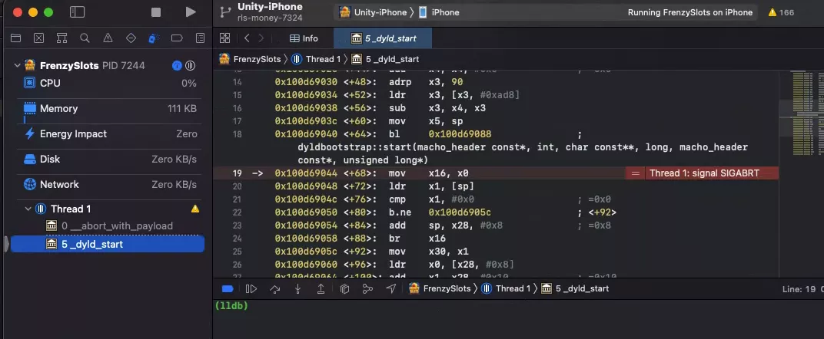Hide the debug area toggle

point(228,288)
